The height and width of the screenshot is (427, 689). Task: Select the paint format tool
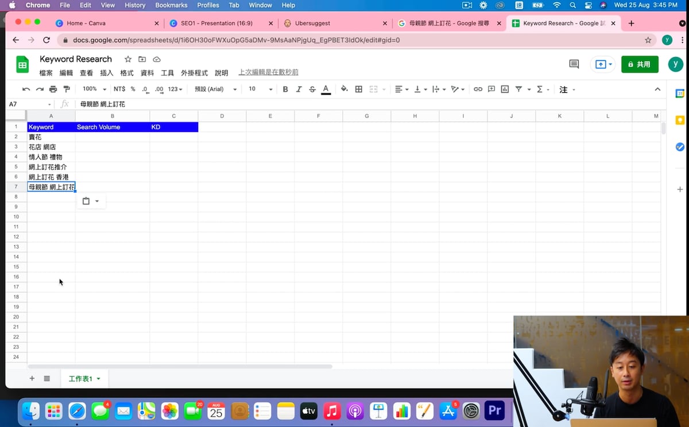point(67,90)
